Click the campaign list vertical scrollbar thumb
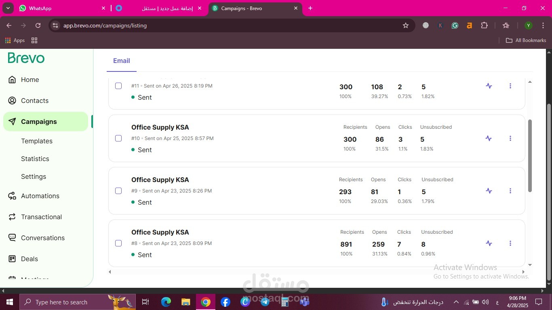Image resolution: width=552 pixels, height=310 pixels. tap(530, 155)
